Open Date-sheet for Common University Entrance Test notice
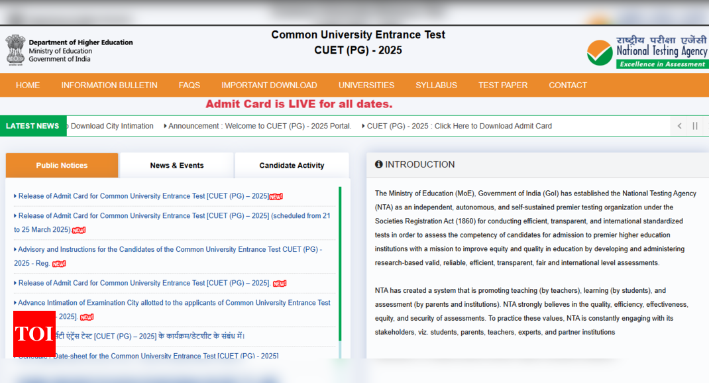This screenshot has height=383, width=709. [148, 356]
